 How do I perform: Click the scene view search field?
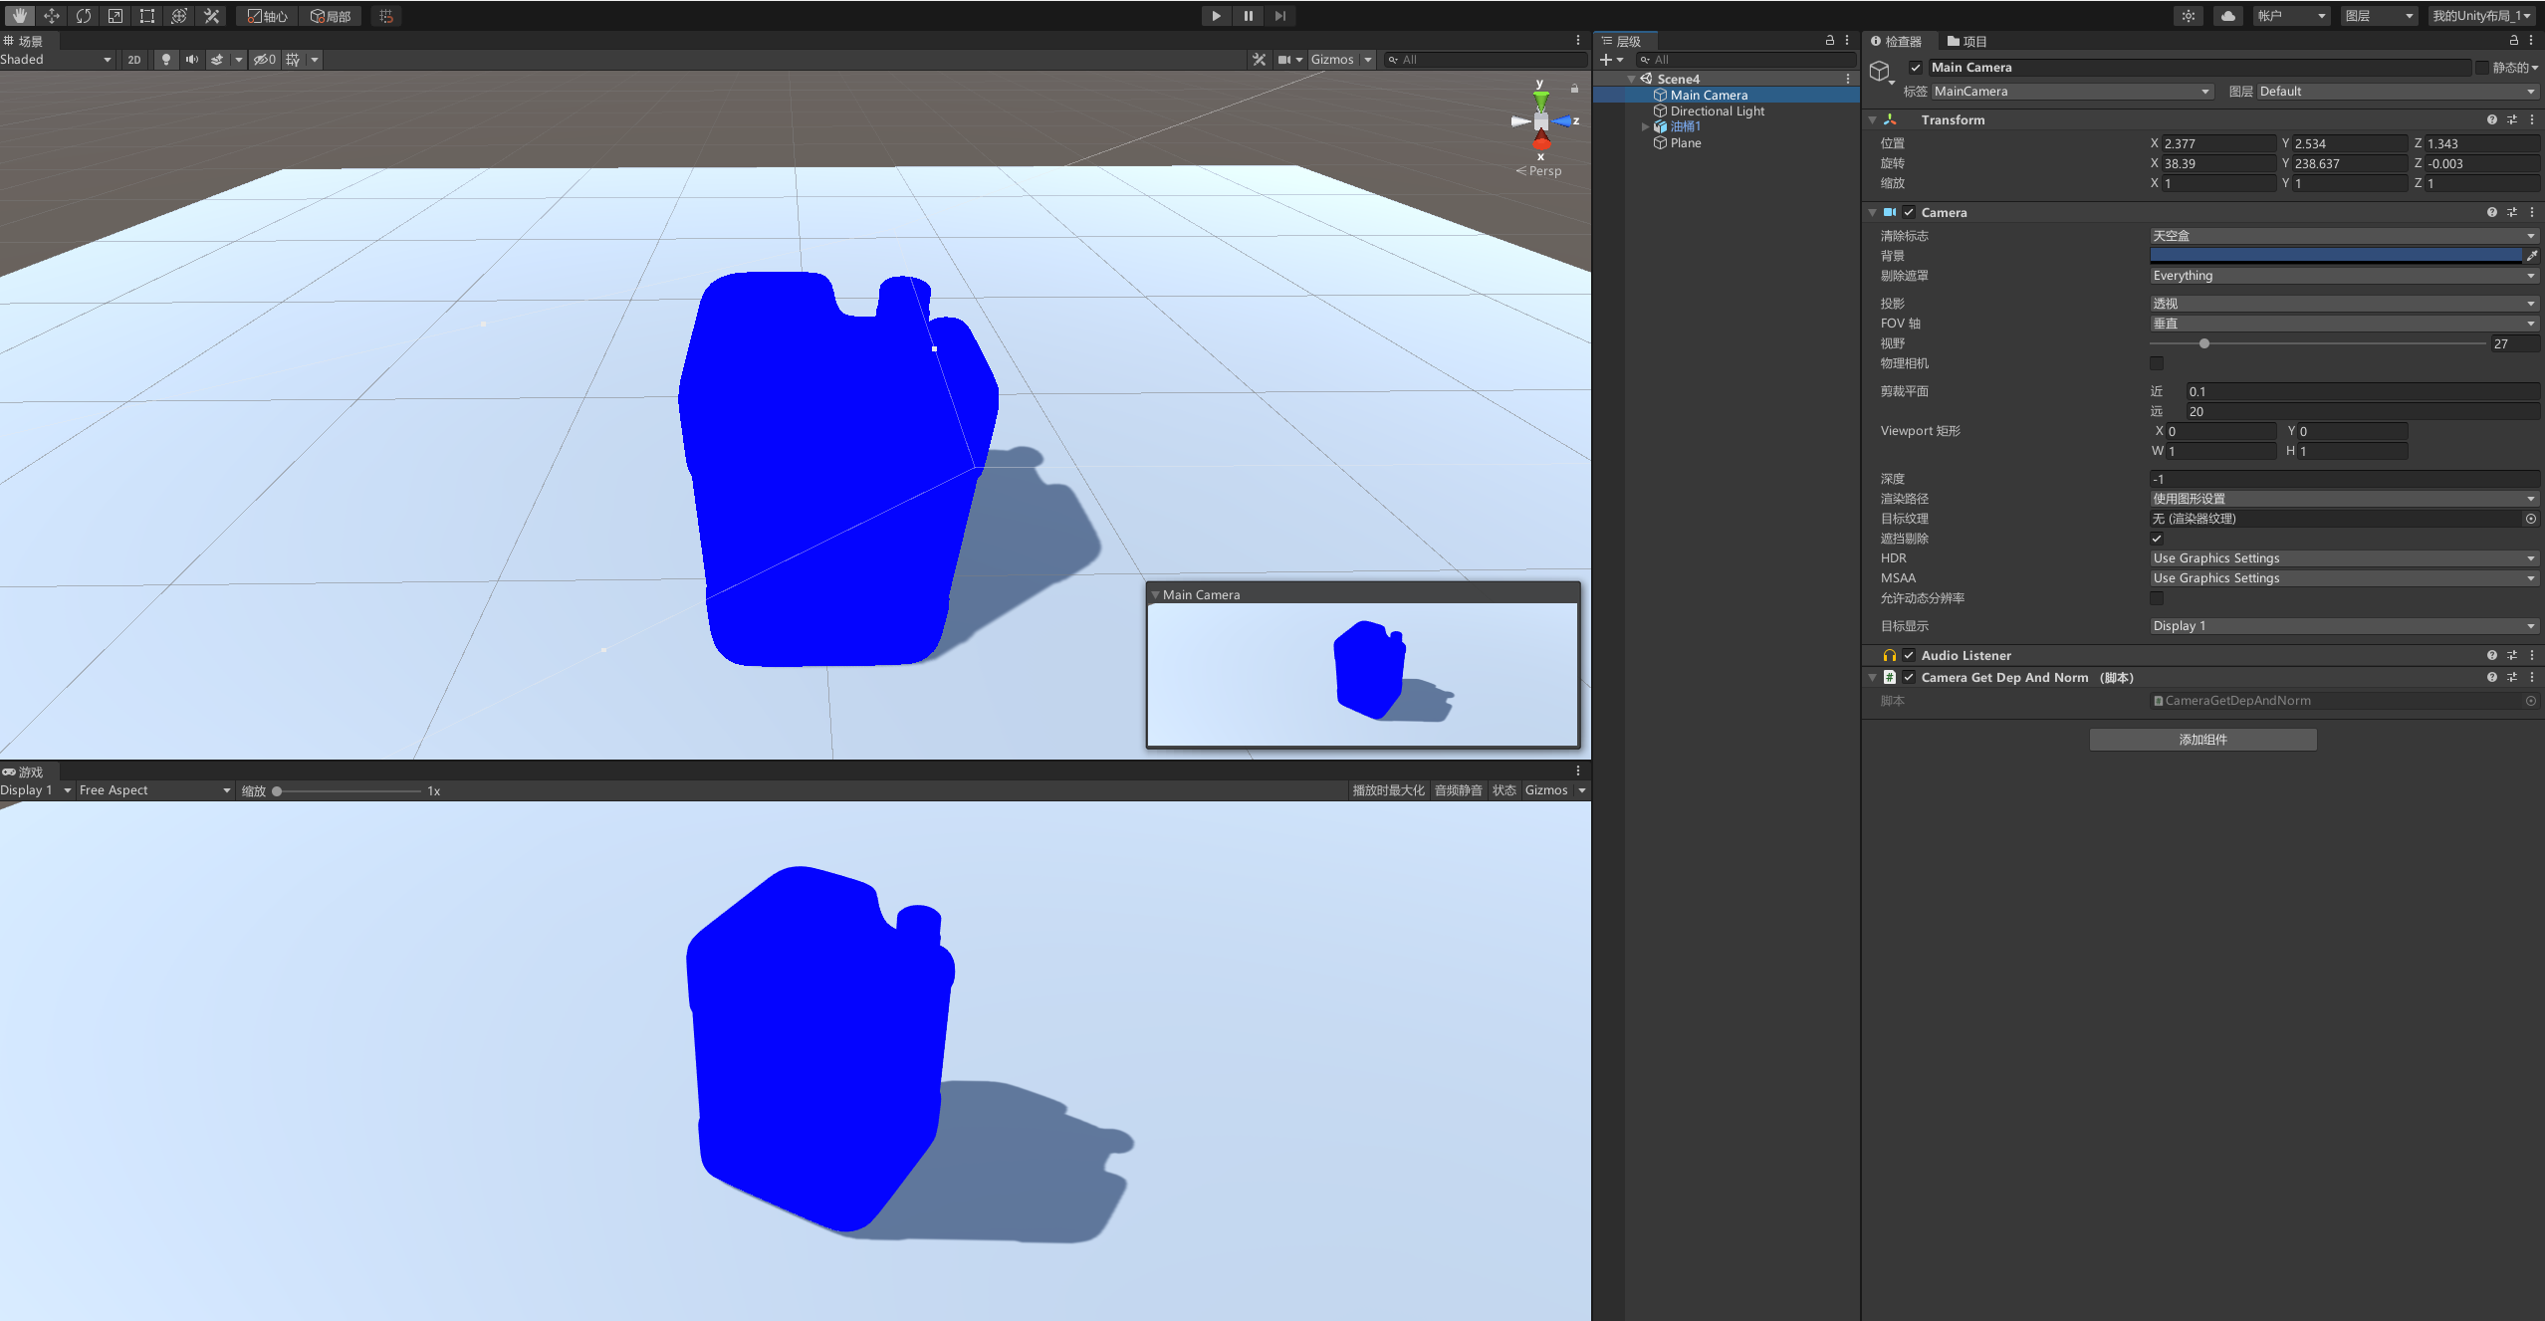point(1485,60)
